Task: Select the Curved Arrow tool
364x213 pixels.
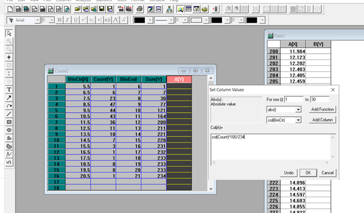Action: click(9, 106)
